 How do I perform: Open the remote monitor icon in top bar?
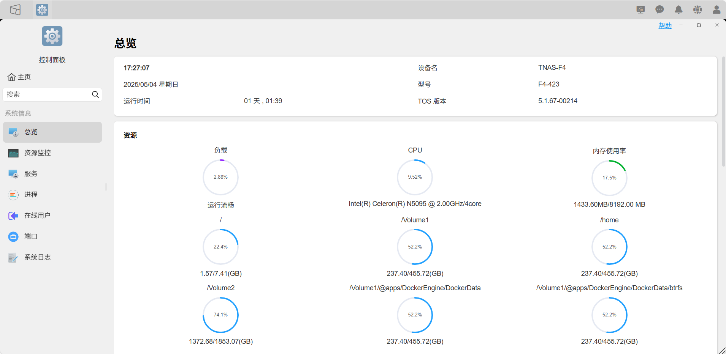tap(640, 9)
